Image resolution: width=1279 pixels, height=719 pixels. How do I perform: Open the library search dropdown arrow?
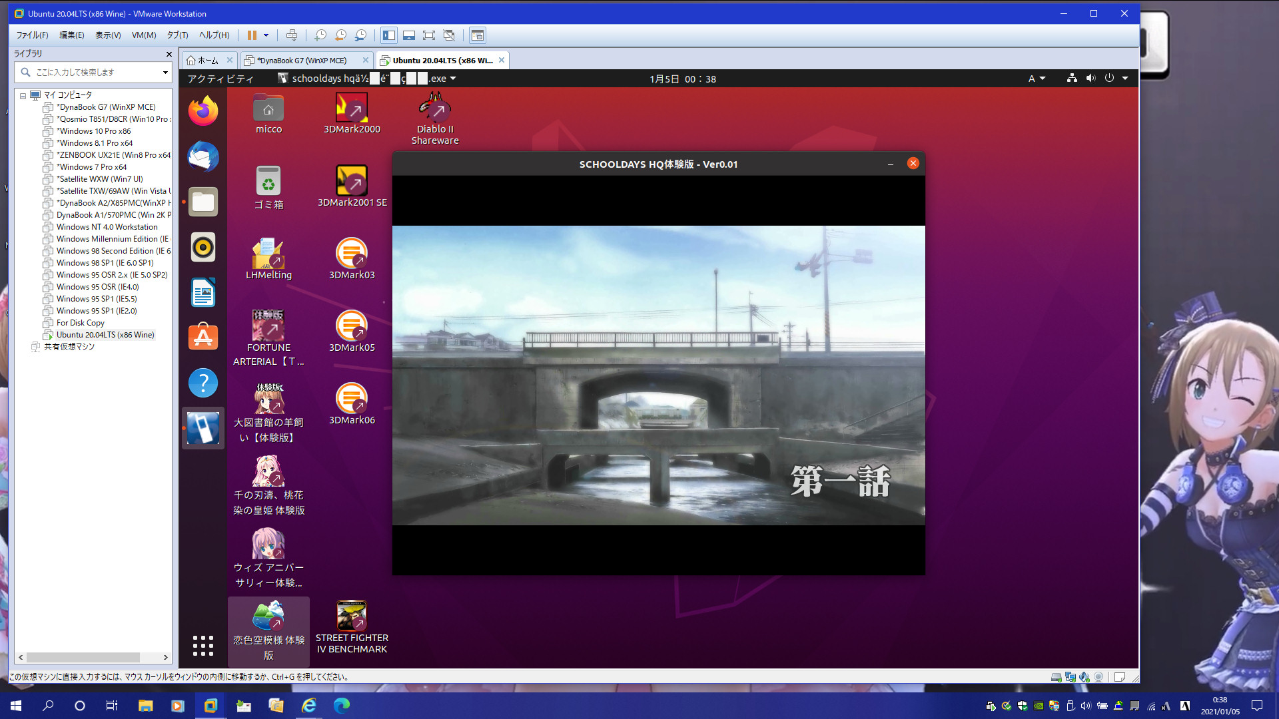tap(165, 72)
